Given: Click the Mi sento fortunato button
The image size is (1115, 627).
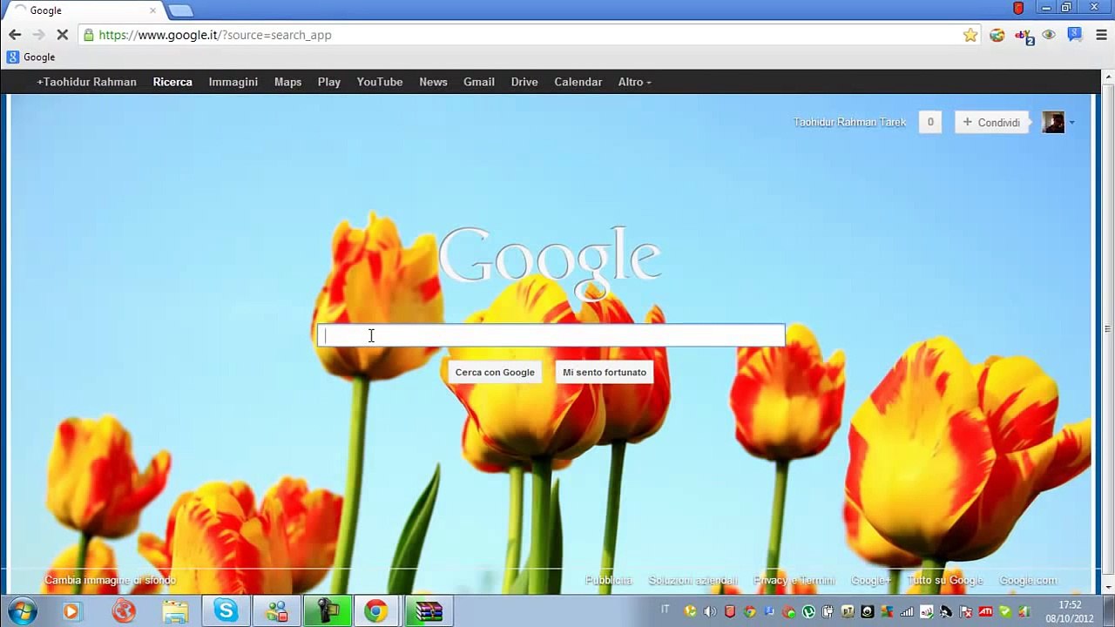Looking at the screenshot, I should click(605, 373).
